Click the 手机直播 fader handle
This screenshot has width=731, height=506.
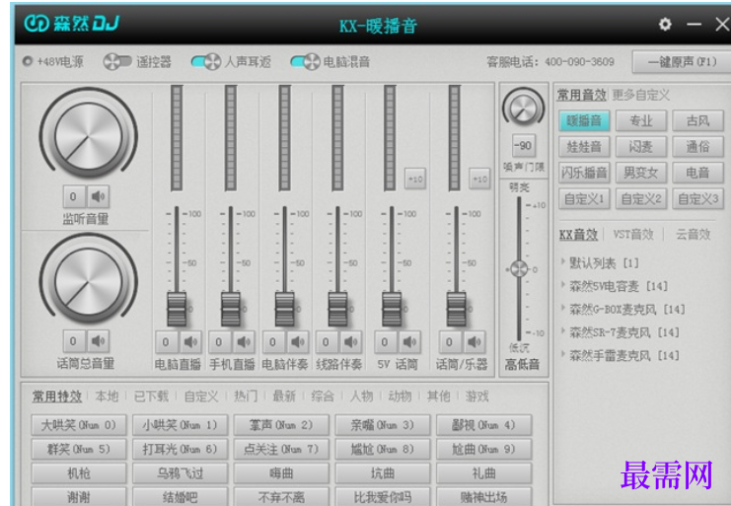(230, 309)
